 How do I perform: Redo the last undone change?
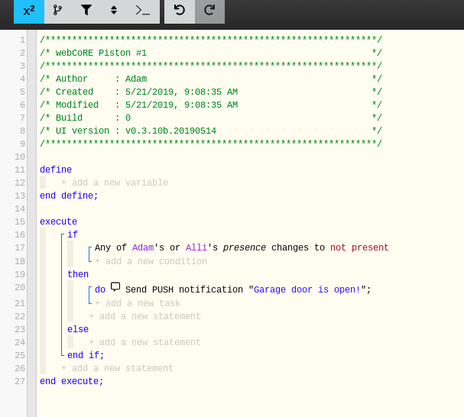coord(209,11)
